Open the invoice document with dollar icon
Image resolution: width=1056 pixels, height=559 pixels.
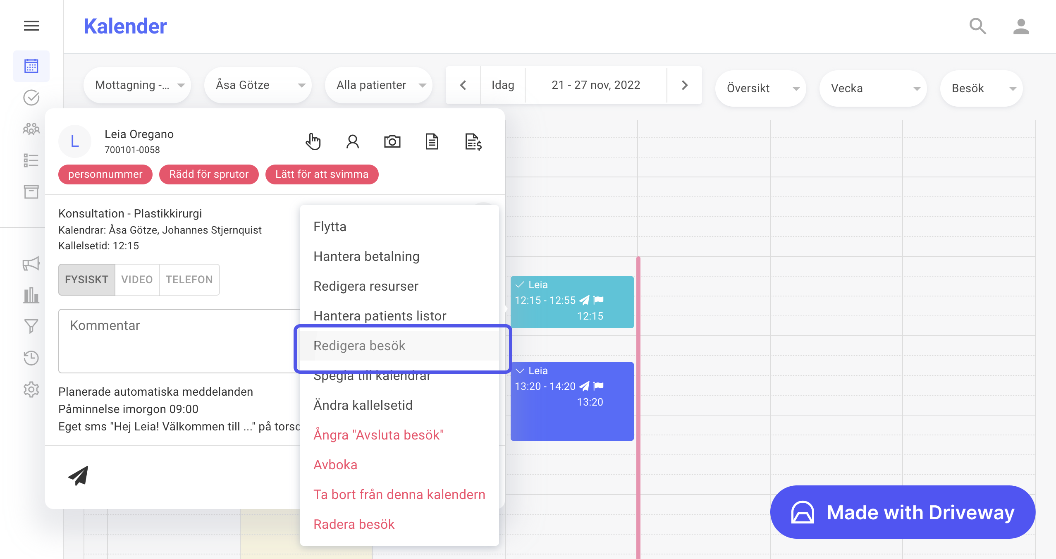(473, 142)
